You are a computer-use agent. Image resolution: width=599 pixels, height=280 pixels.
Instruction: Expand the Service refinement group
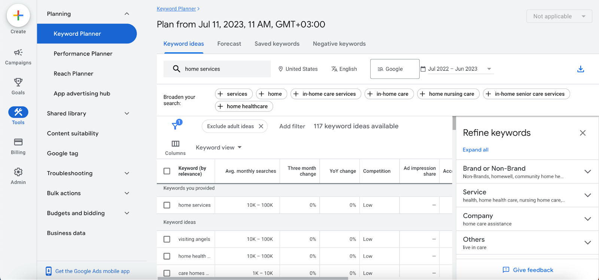pos(587,195)
